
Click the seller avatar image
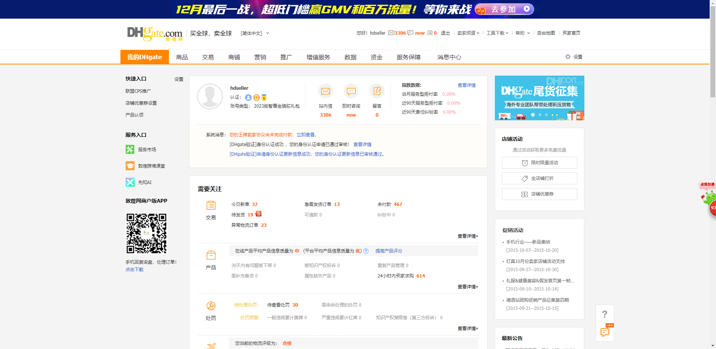pyautogui.click(x=210, y=96)
